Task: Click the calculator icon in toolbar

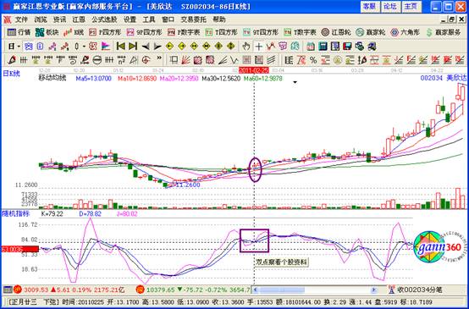Action: tap(323, 47)
